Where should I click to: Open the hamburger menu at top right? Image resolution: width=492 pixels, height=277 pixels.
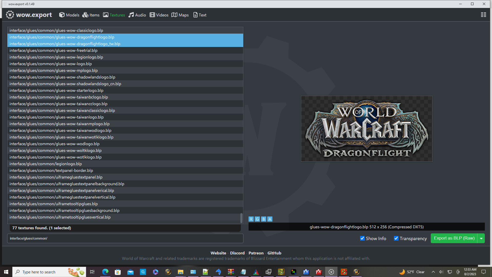click(x=484, y=15)
